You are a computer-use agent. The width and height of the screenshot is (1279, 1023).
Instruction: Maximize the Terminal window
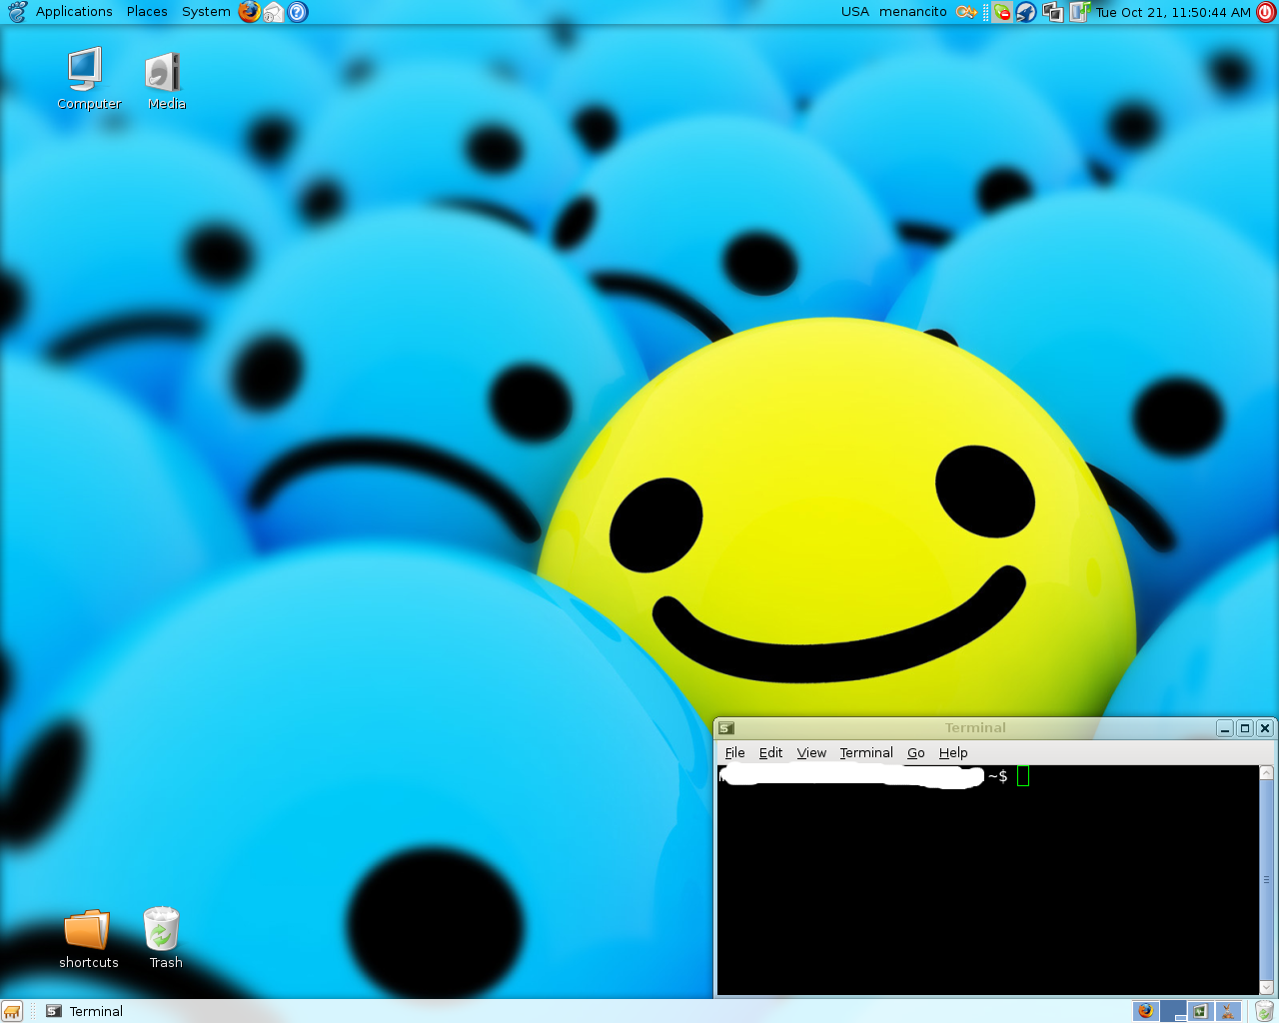coord(1245,728)
